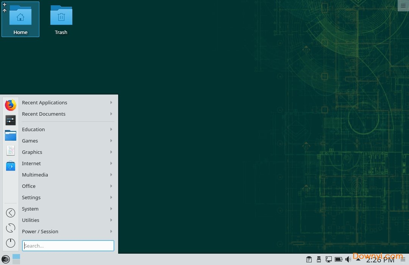This screenshot has width=409, height=265.
Task: Open the removable devices tray icon
Action: click(x=318, y=259)
